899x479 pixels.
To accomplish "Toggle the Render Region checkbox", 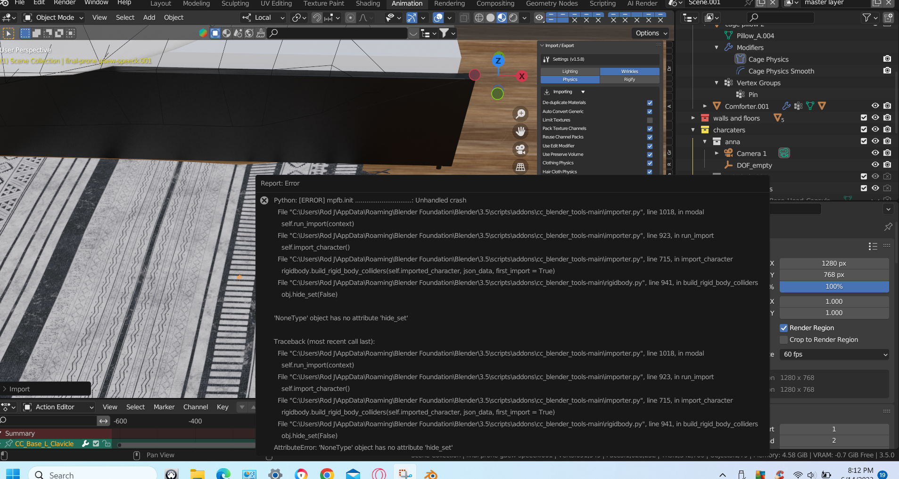I will point(784,328).
